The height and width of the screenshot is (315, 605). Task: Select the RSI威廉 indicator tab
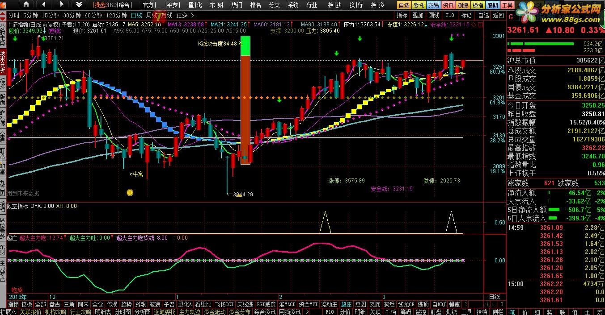tap(266, 304)
